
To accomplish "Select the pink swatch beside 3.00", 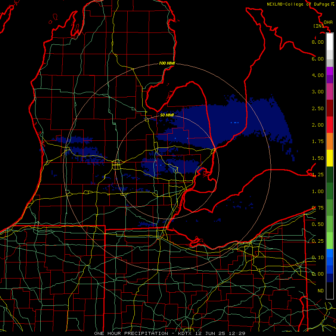I will 330,92.
